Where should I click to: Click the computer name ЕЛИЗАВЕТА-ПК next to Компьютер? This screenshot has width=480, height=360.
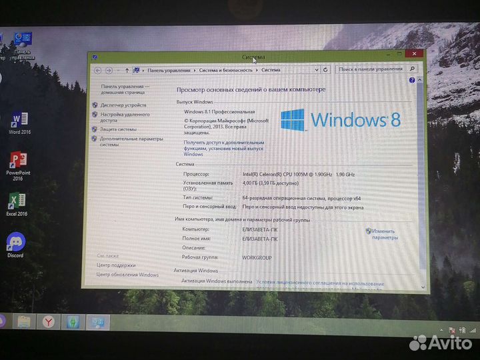pyautogui.click(x=259, y=229)
